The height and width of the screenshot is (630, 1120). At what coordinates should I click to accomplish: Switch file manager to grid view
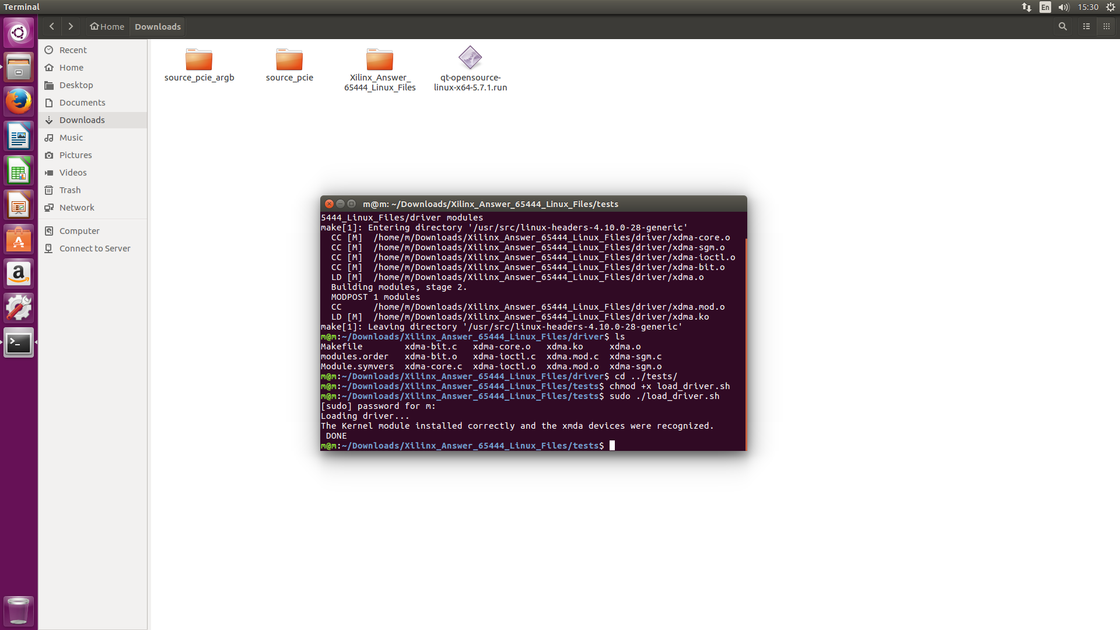pyautogui.click(x=1106, y=26)
